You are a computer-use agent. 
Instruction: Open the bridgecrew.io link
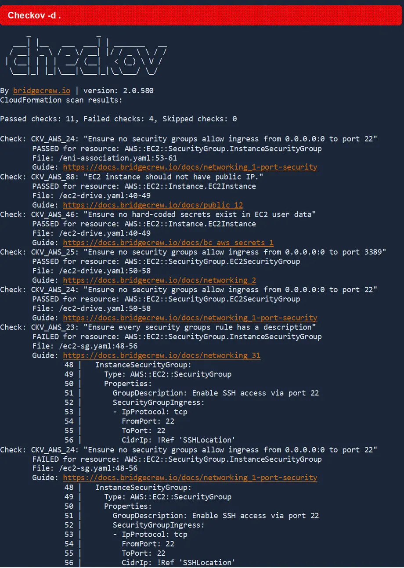click(42, 91)
